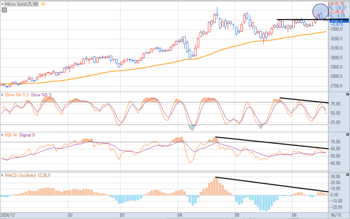Click the 3300,0 price axis label

[x=336, y=29]
